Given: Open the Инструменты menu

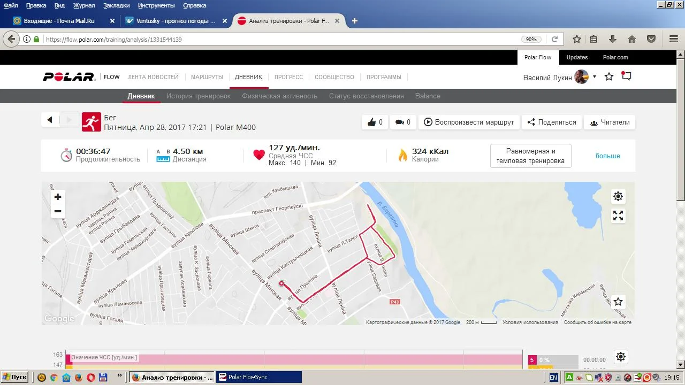Looking at the screenshot, I should pos(156,5).
